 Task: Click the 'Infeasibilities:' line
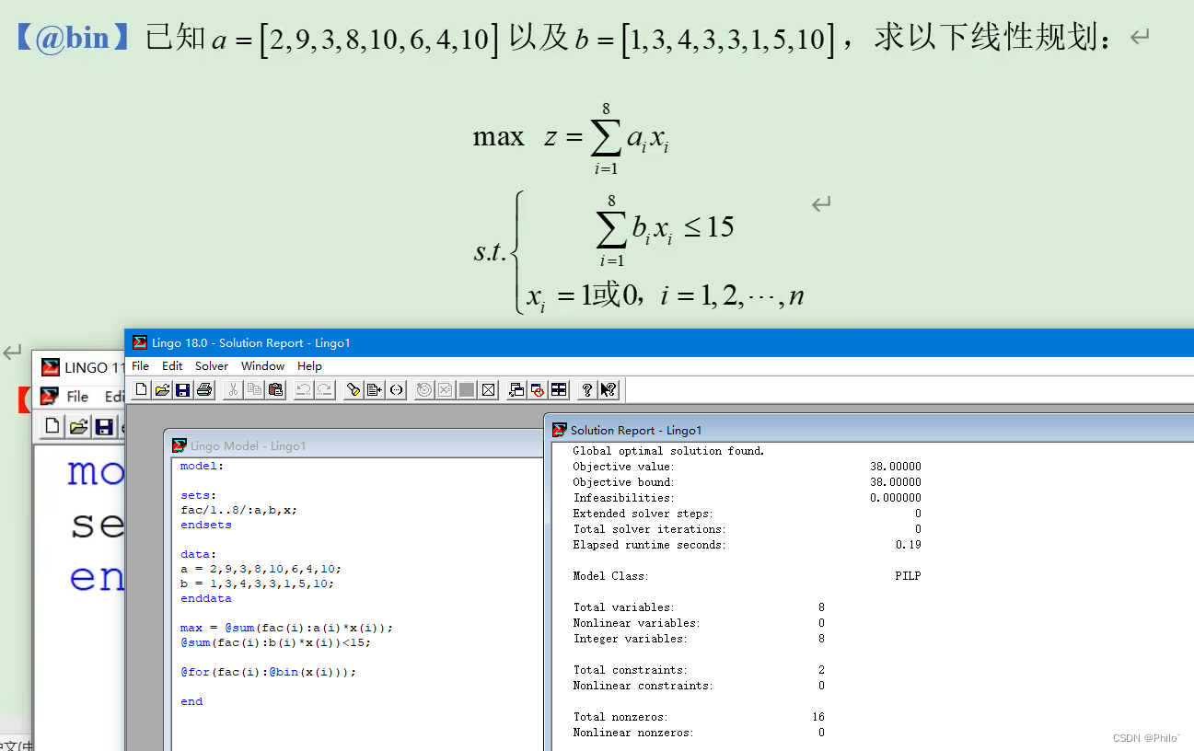point(747,498)
